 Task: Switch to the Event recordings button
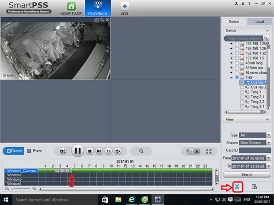click(34, 151)
